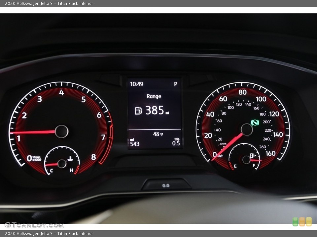Click the clock reading 10:49
This screenshot has width=317, height=237.
tap(136, 84)
